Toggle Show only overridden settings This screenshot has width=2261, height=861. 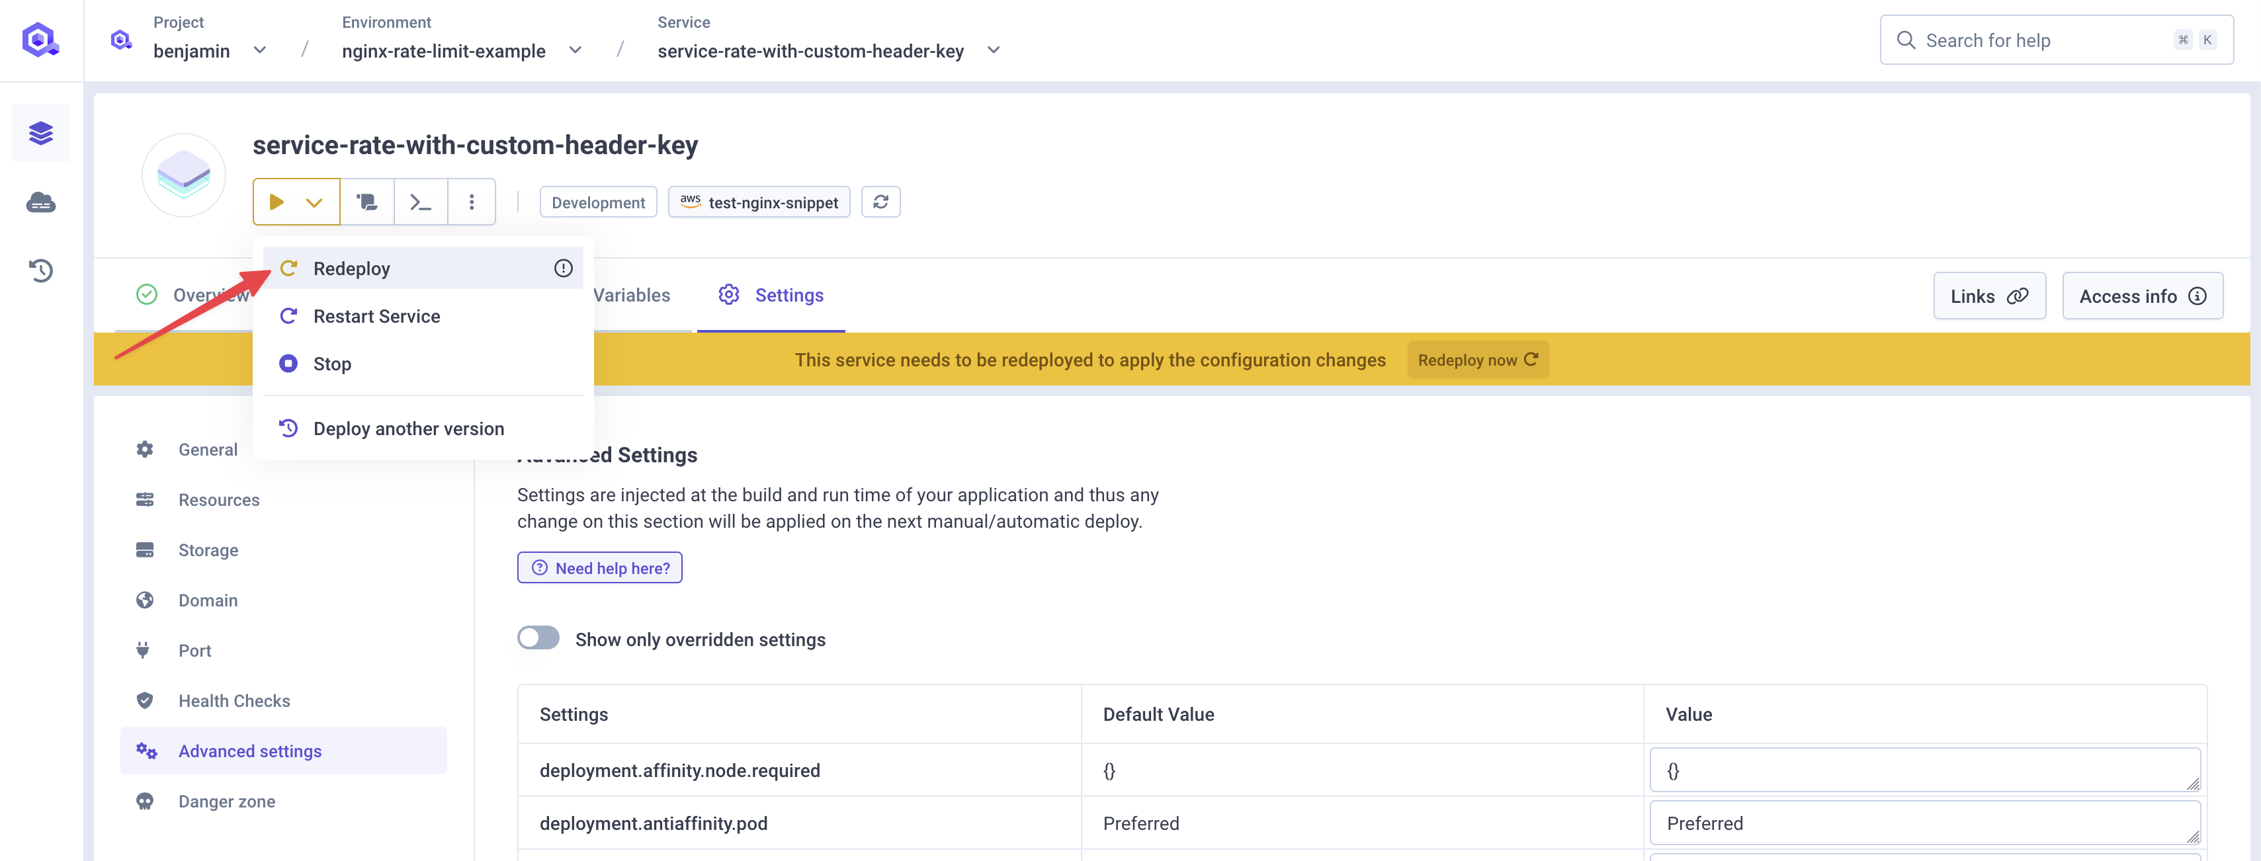[538, 638]
